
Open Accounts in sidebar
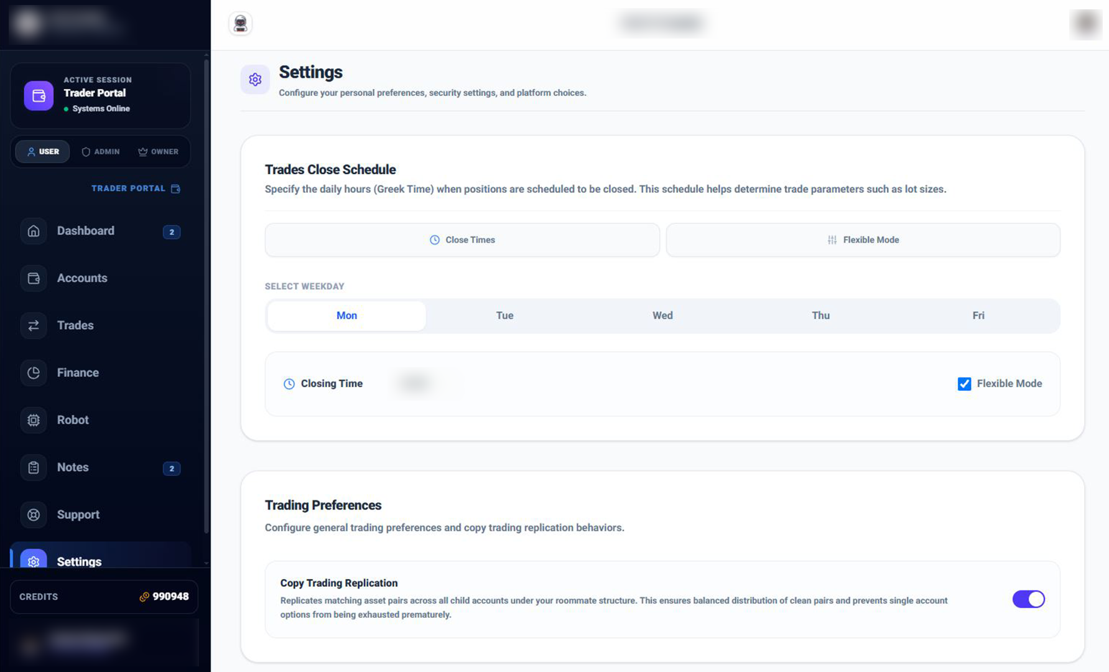click(100, 278)
